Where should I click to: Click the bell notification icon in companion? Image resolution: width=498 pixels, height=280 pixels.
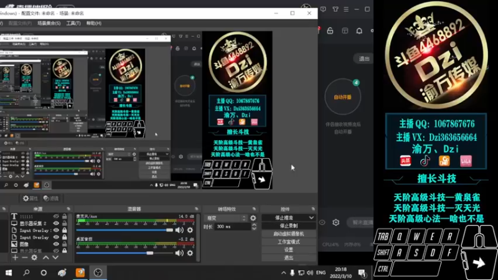[359, 30]
